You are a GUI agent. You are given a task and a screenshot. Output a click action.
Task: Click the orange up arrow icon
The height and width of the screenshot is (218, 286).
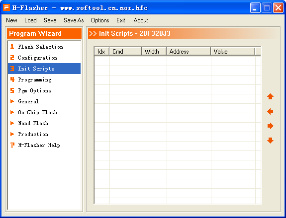(270, 96)
